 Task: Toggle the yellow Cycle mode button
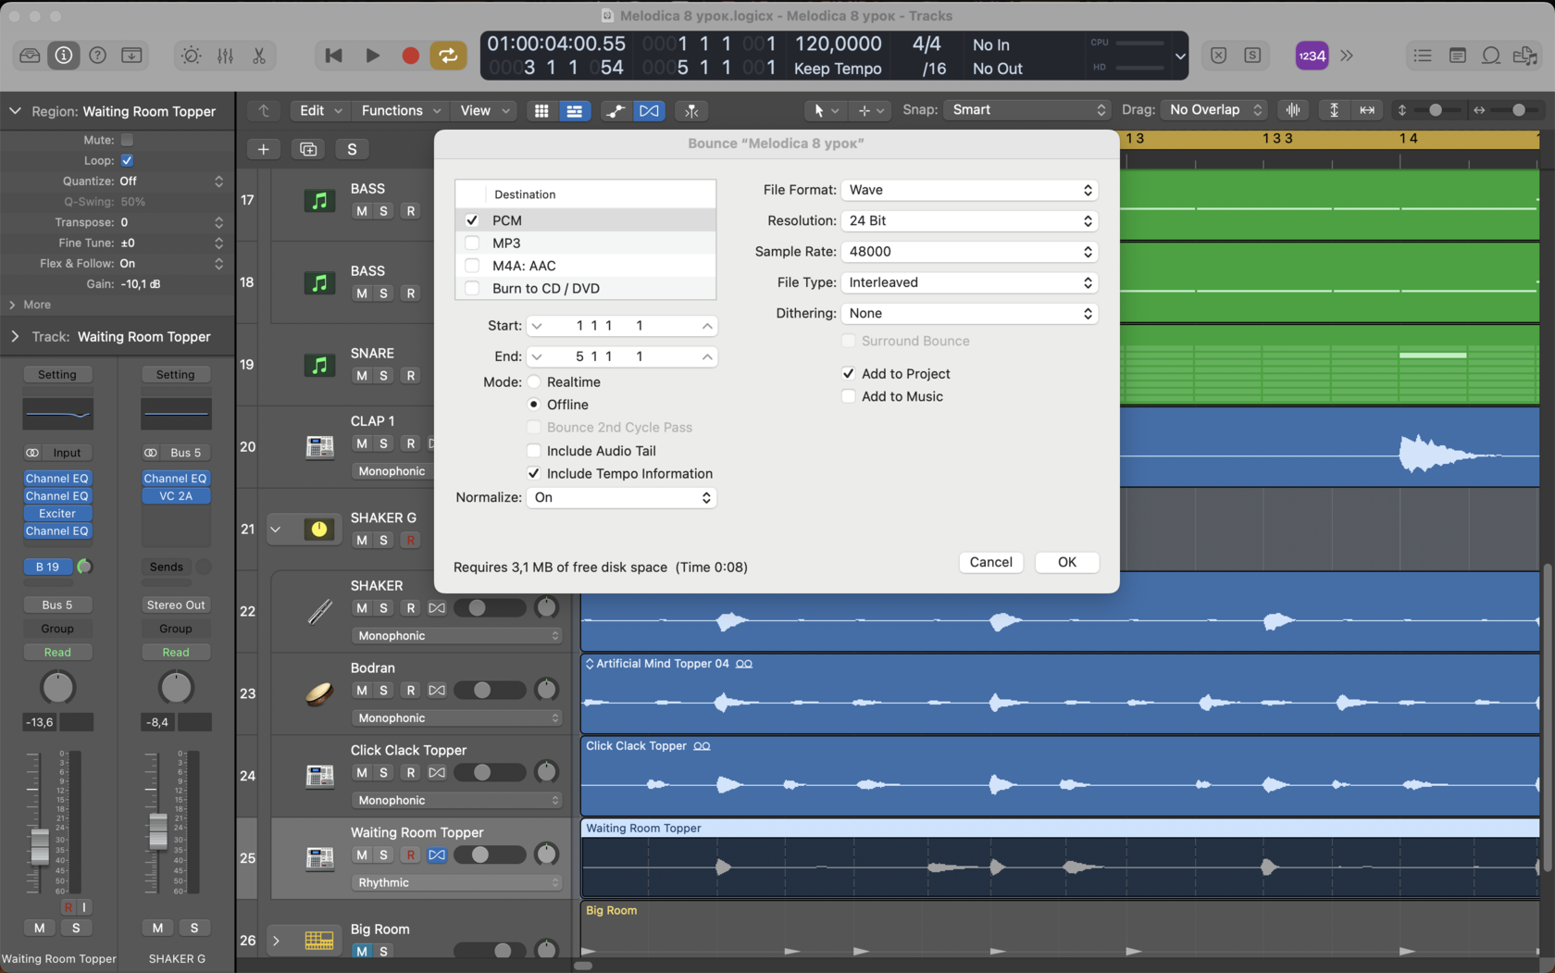[448, 56]
